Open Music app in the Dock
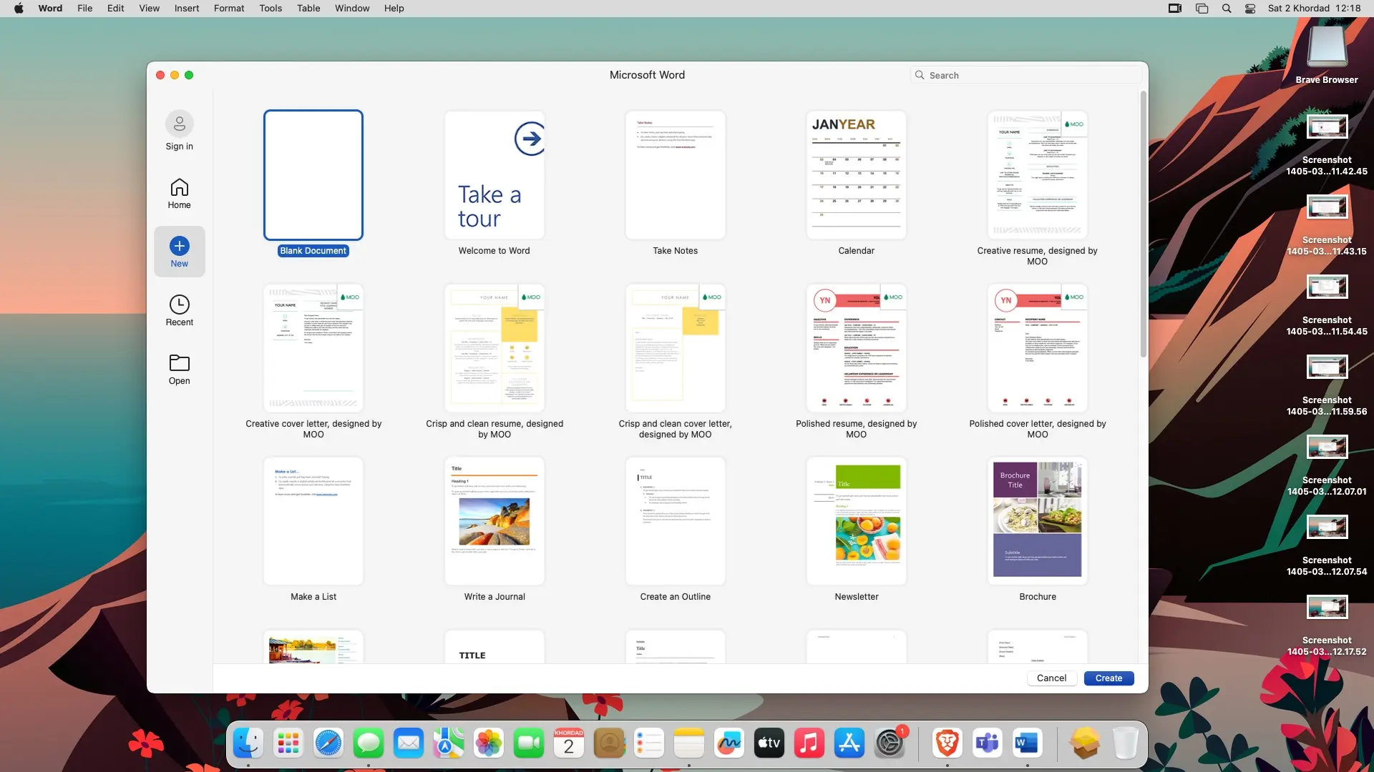This screenshot has height=772, width=1374. [x=809, y=743]
